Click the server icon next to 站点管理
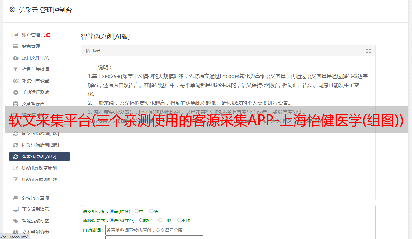412x239 pixels. 15,46
